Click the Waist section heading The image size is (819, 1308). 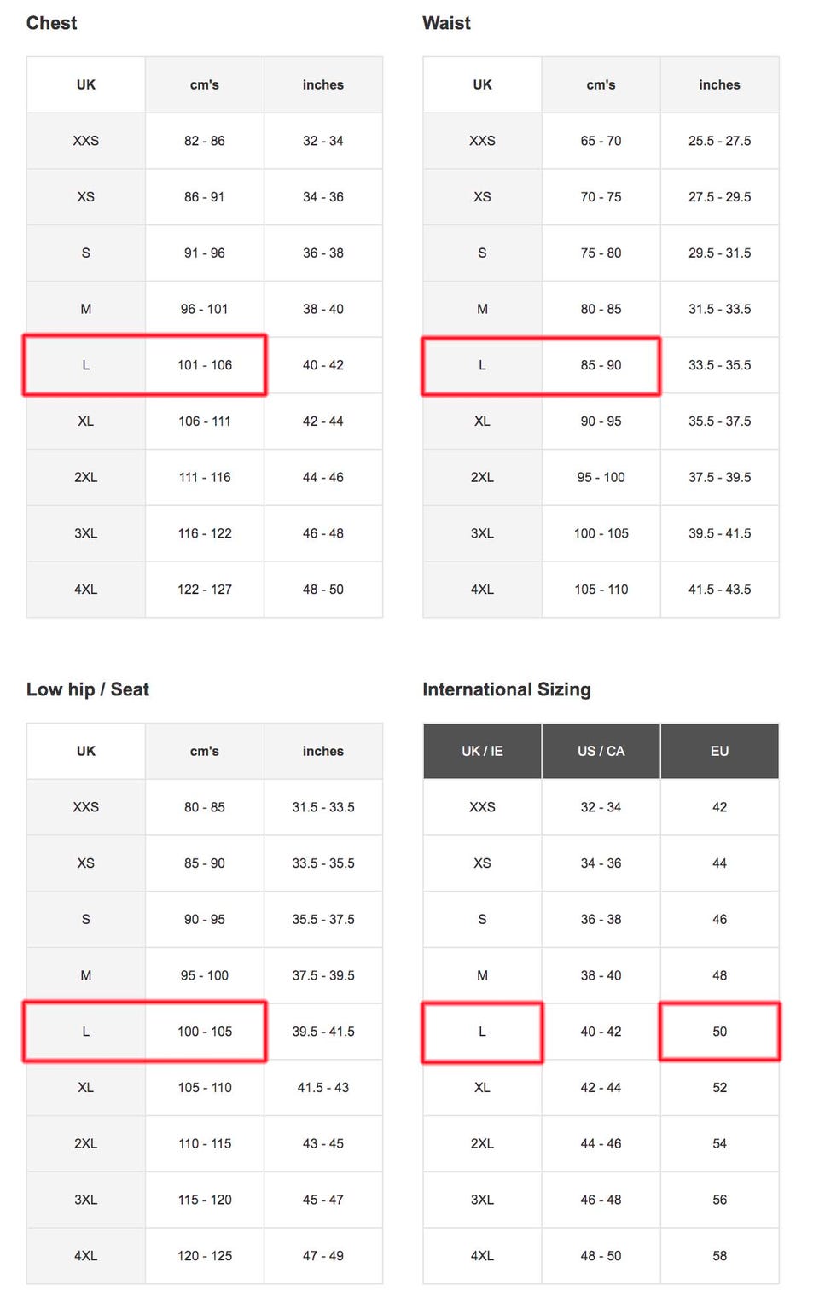click(446, 23)
